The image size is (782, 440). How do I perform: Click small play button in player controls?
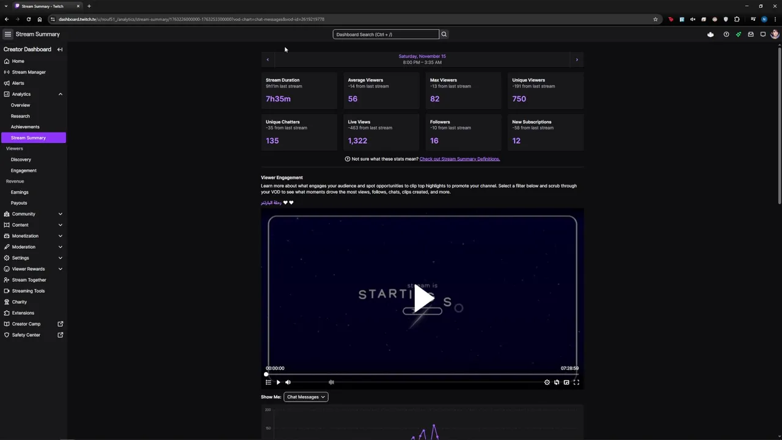[x=278, y=382]
